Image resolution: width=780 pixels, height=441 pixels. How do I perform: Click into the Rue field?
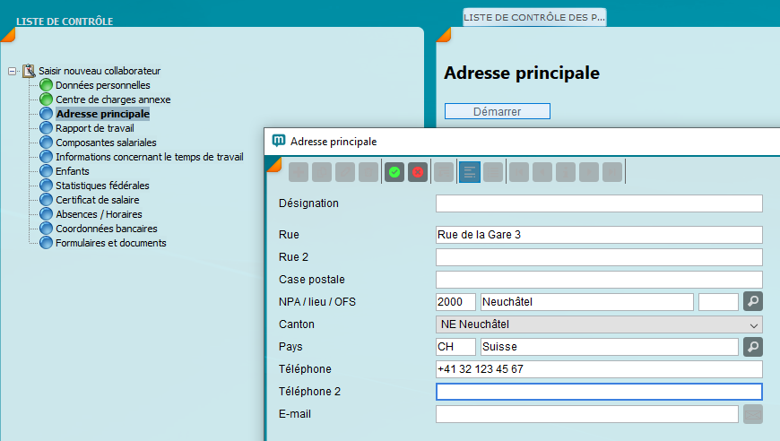[599, 235]
